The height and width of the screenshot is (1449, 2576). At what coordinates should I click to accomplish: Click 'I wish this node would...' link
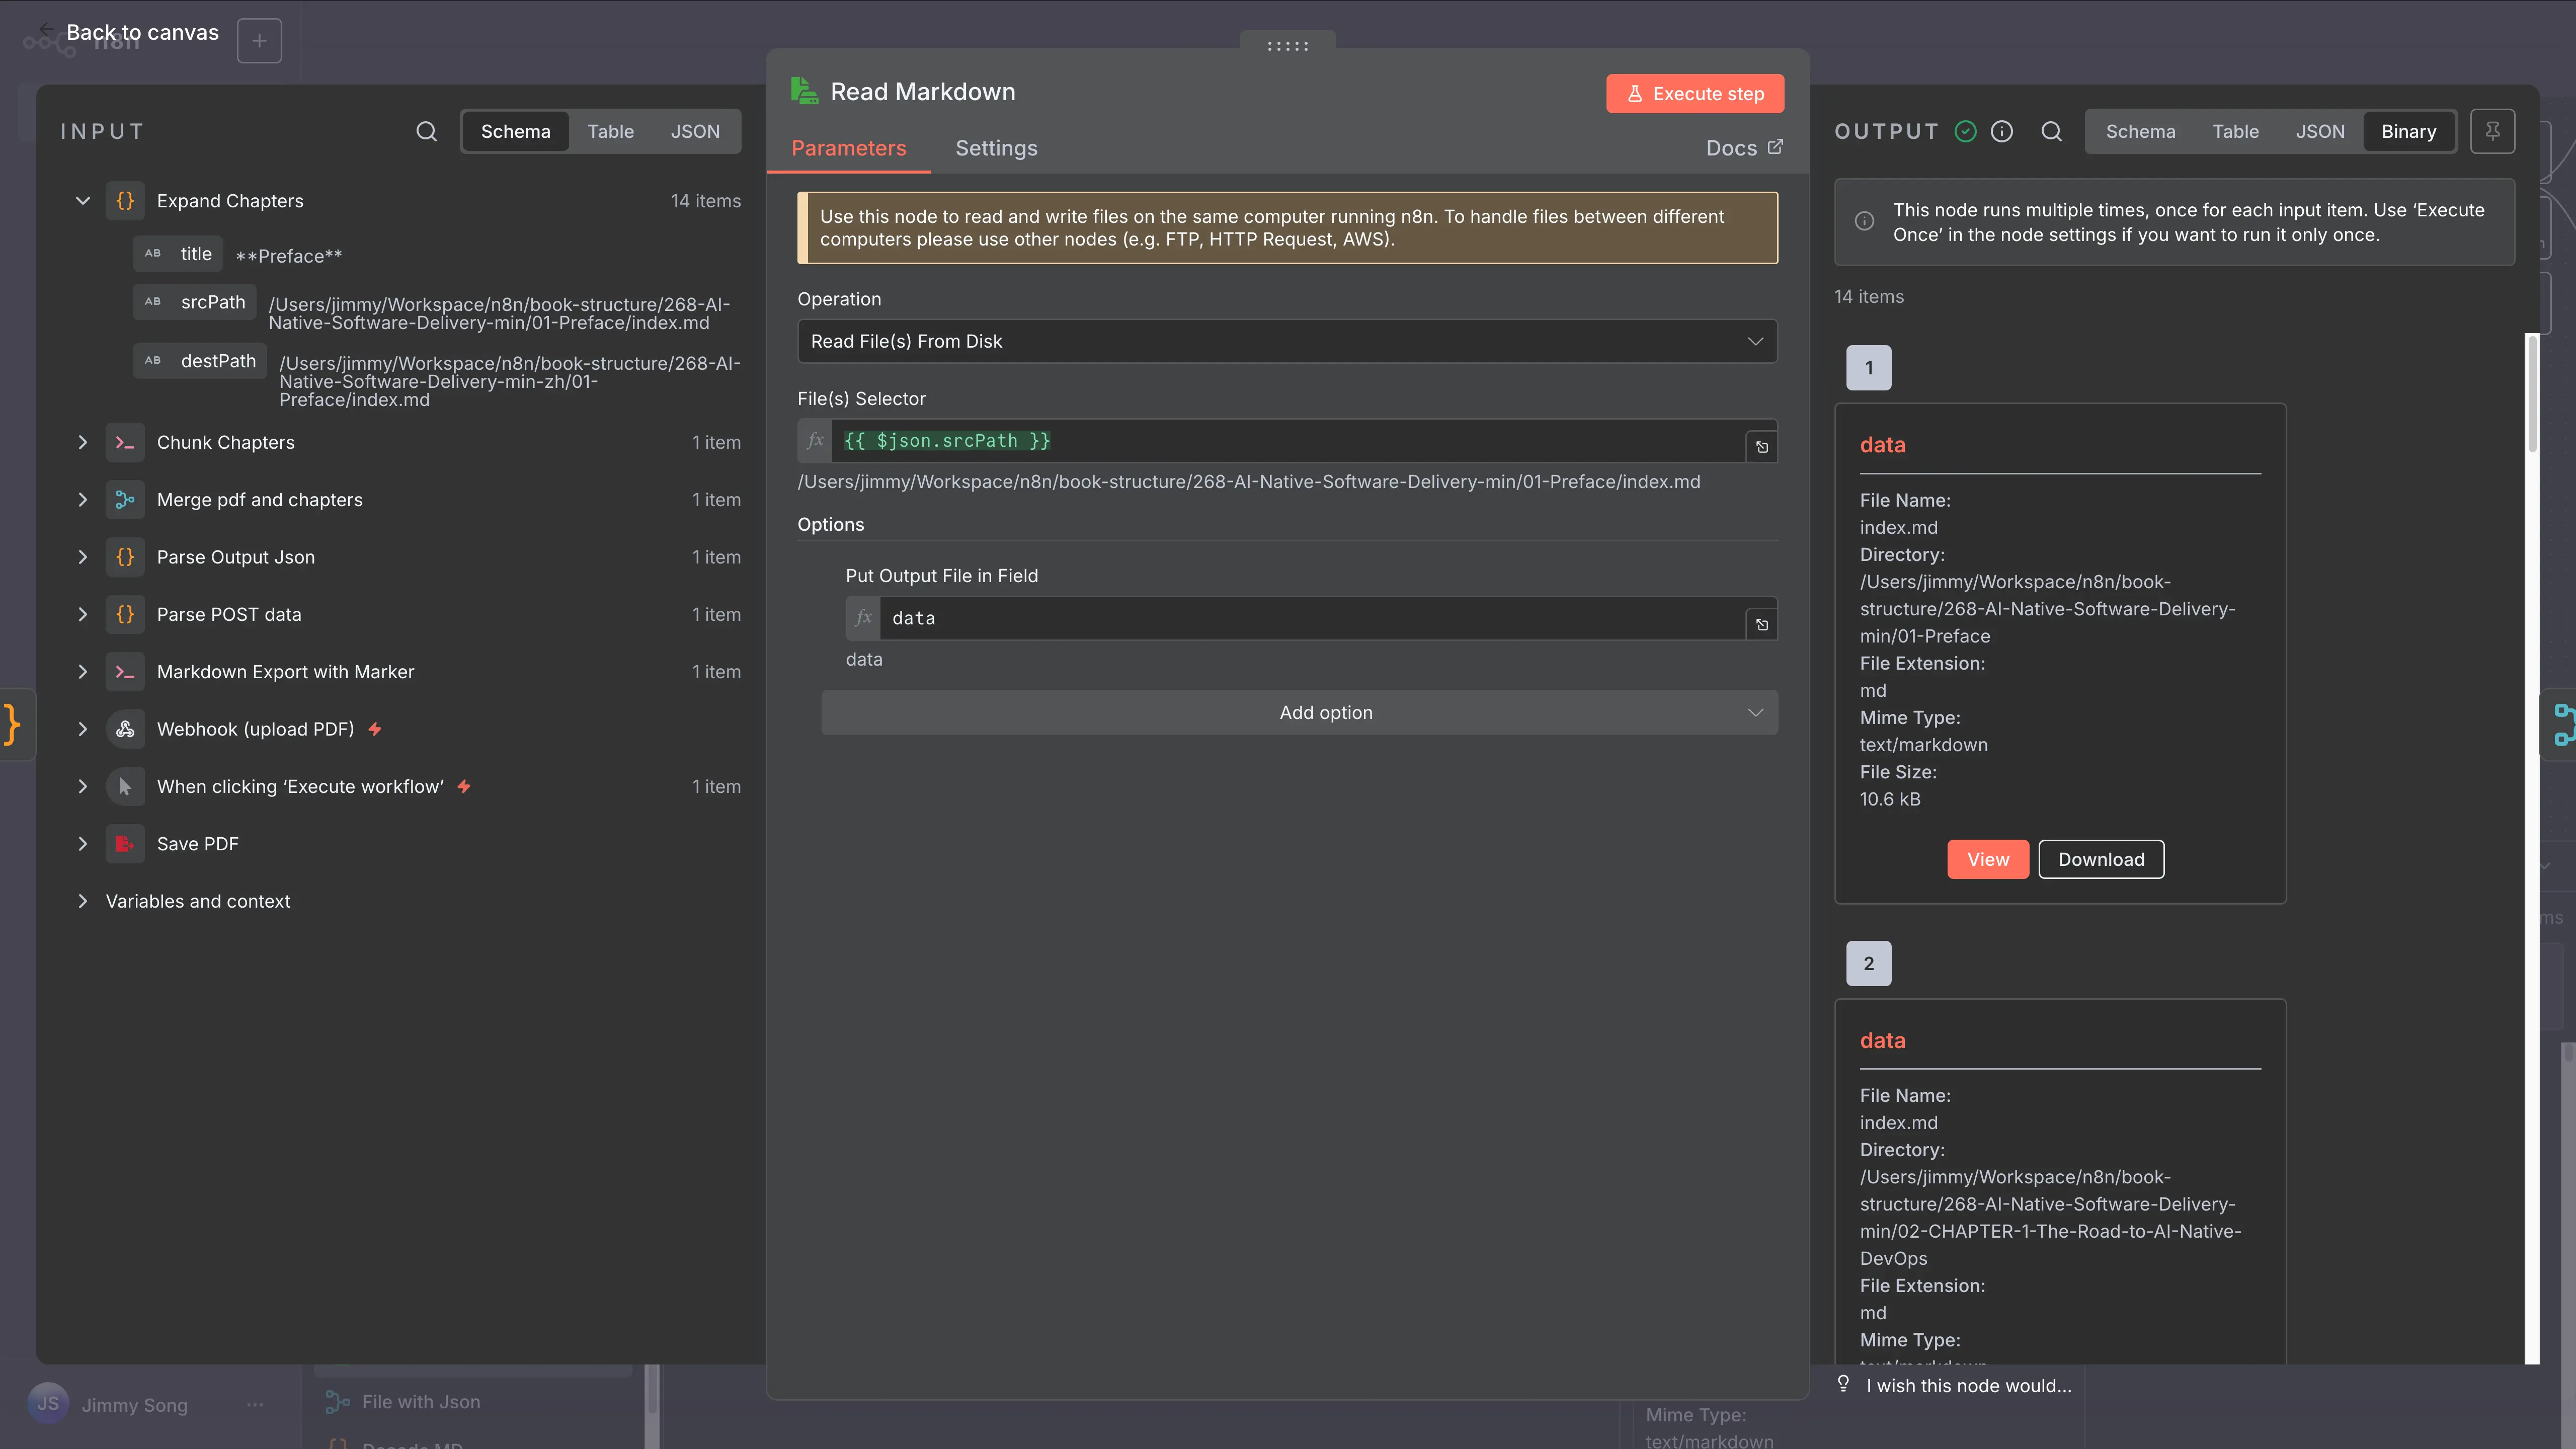[x=1968, y=1385]
